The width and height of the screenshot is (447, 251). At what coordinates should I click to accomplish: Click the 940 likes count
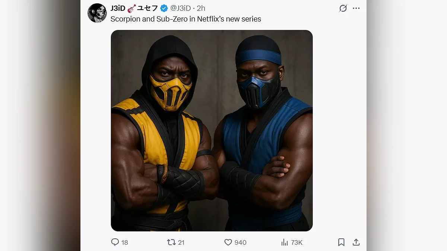(240, 242)
